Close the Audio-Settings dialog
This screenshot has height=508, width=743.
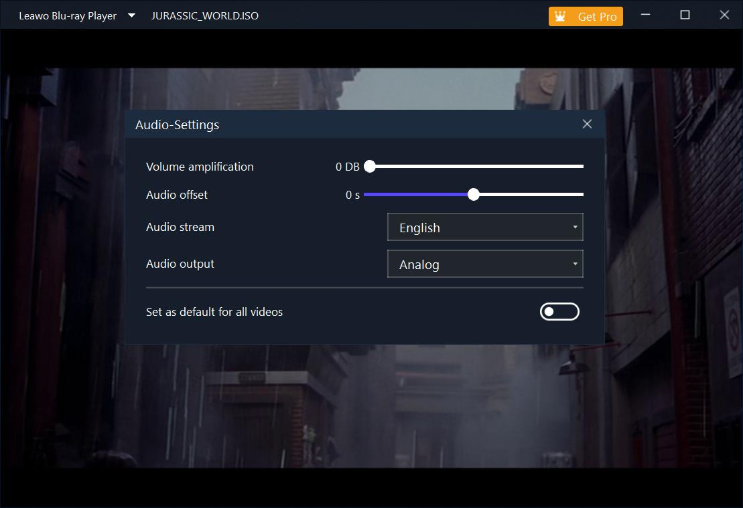(x=587, y=124)
